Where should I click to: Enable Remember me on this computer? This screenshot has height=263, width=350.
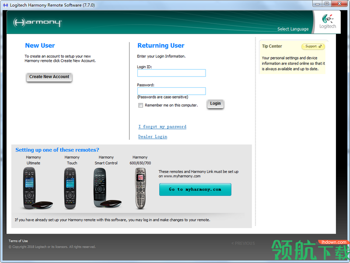(140, 105)
